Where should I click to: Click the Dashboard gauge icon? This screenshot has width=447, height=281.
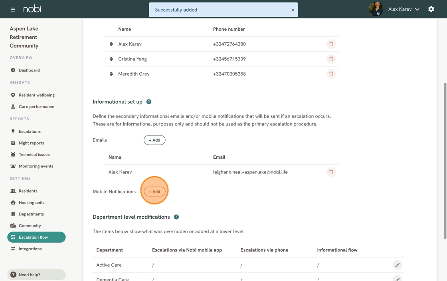point(13,70)
